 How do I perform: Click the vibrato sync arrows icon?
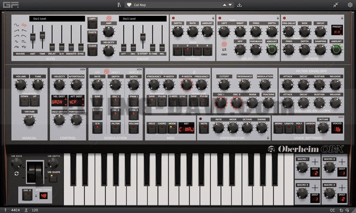(x=16, y=174)
